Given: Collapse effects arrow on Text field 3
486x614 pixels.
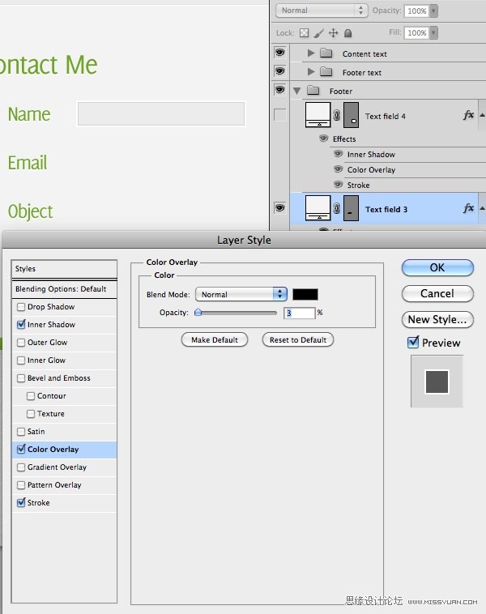Looking at the screenshot, I should pyautogui.click(x=482, y=208).
